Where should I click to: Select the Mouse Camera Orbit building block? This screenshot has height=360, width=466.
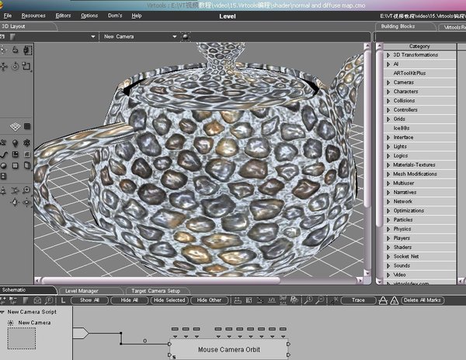(229, 349)
